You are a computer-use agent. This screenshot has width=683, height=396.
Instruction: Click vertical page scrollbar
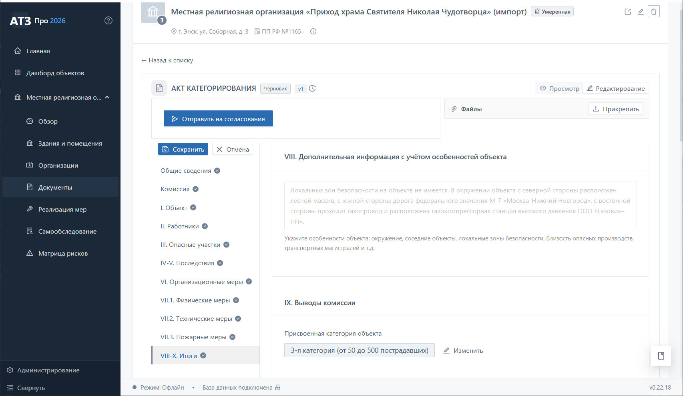pyautogui.click(x=681, y=76)
